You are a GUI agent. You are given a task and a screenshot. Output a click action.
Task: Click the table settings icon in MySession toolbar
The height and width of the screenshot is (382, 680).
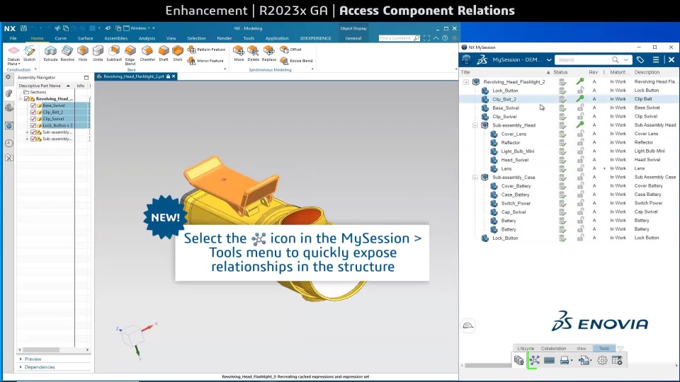[617, 360]
